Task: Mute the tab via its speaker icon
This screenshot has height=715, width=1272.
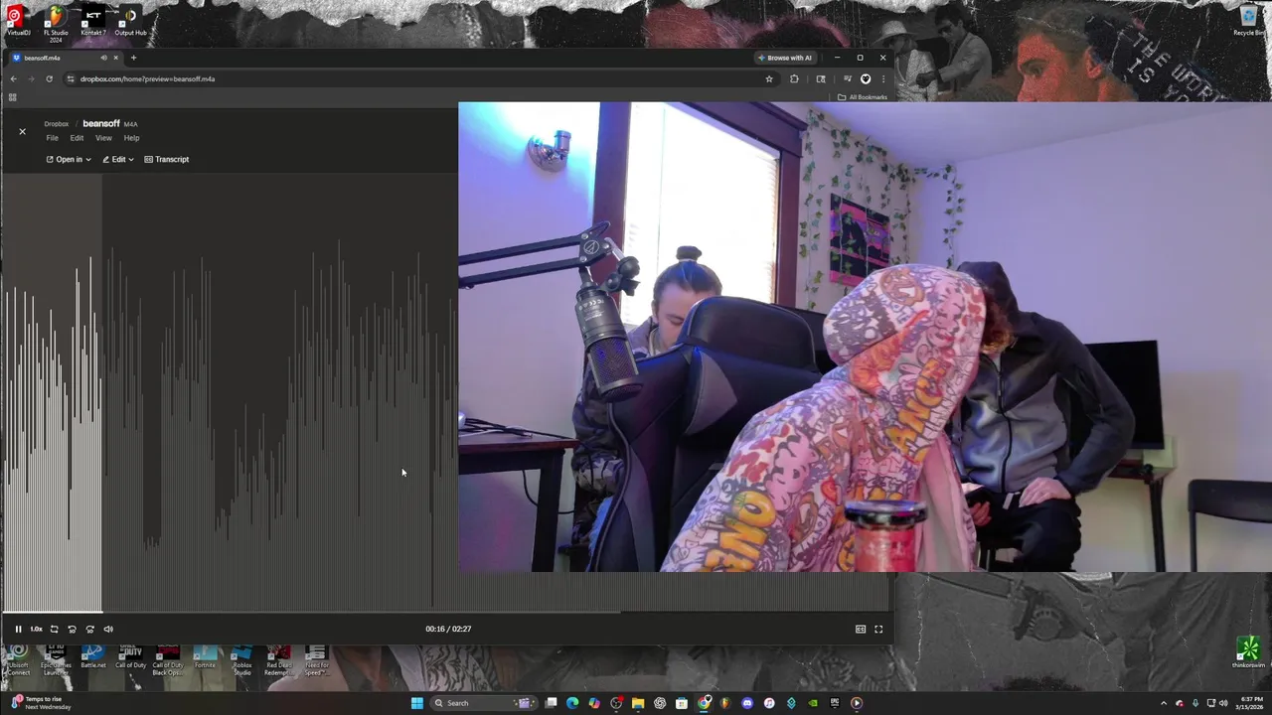Action: click(103, 58)
